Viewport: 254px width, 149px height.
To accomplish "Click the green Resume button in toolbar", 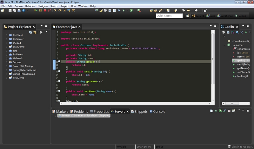I will pyautogui.click(x=36, y=10).
